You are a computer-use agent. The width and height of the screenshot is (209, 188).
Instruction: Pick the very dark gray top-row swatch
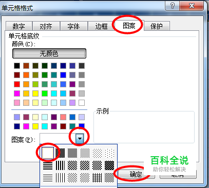click(x=82, y=66)
